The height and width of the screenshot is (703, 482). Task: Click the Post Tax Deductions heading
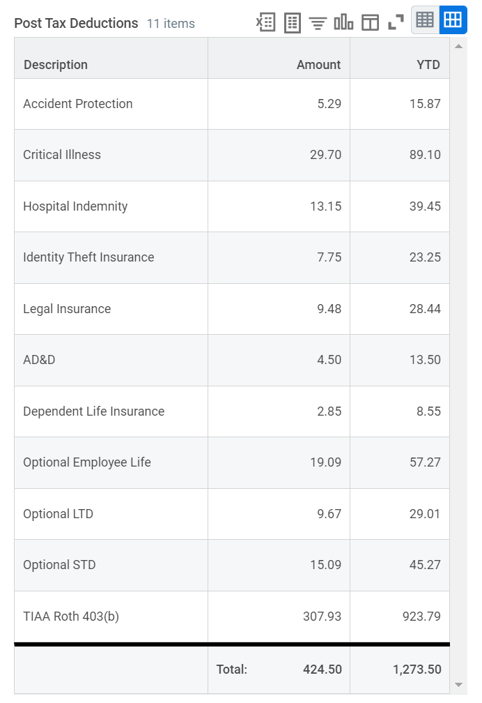[77, 23]
